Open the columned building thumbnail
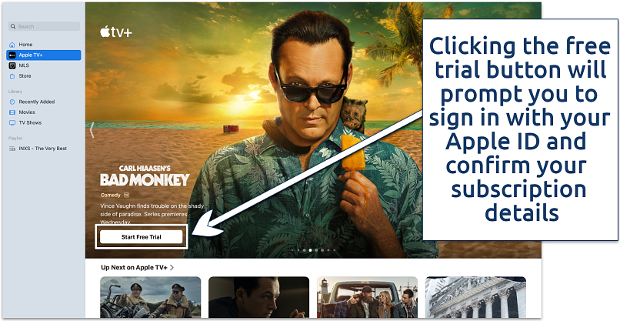This screenshot has height=321, width=620. click(475, 297)
